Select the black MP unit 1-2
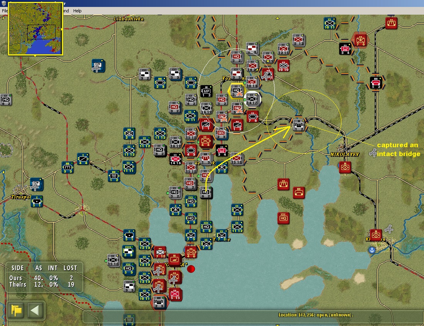424x326 pixels. tap(206, 91)
